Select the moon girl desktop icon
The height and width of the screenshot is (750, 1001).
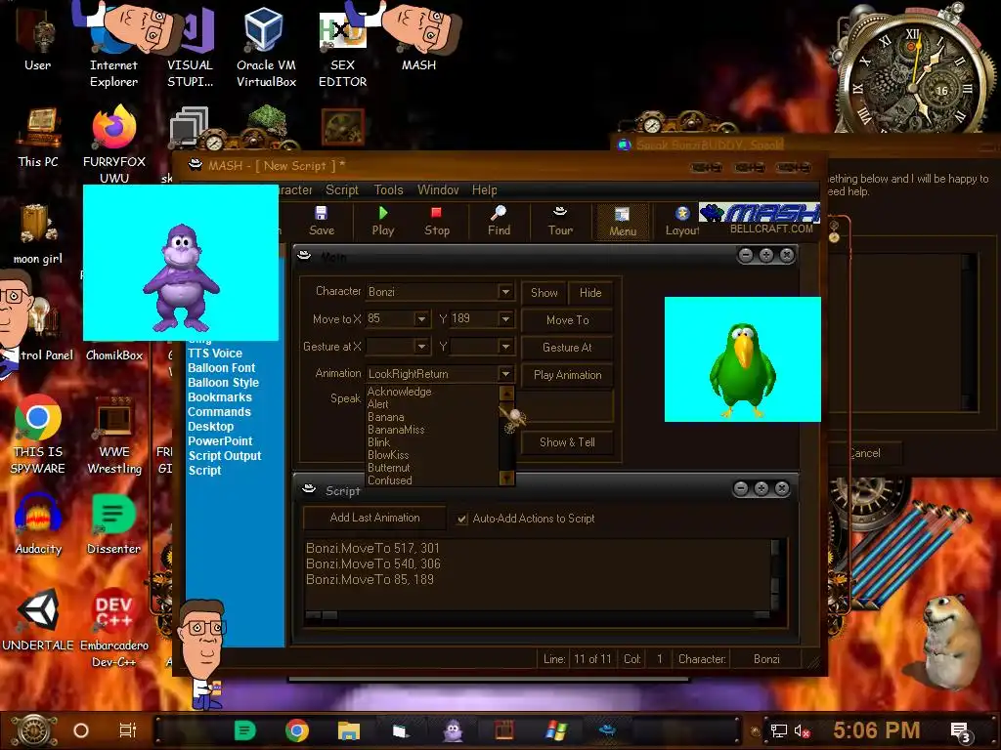point(38,234)
